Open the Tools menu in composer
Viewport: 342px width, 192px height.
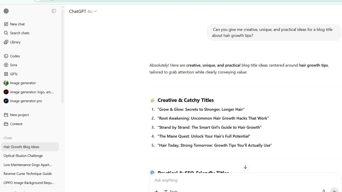171,191
